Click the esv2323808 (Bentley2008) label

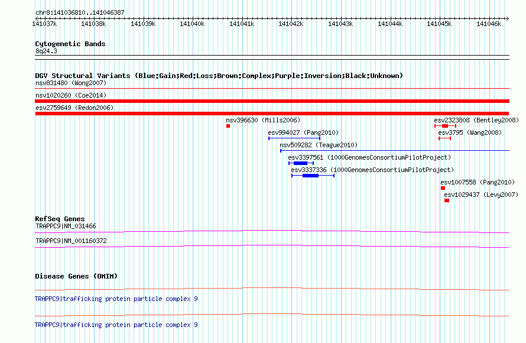[x=476, y=120]
